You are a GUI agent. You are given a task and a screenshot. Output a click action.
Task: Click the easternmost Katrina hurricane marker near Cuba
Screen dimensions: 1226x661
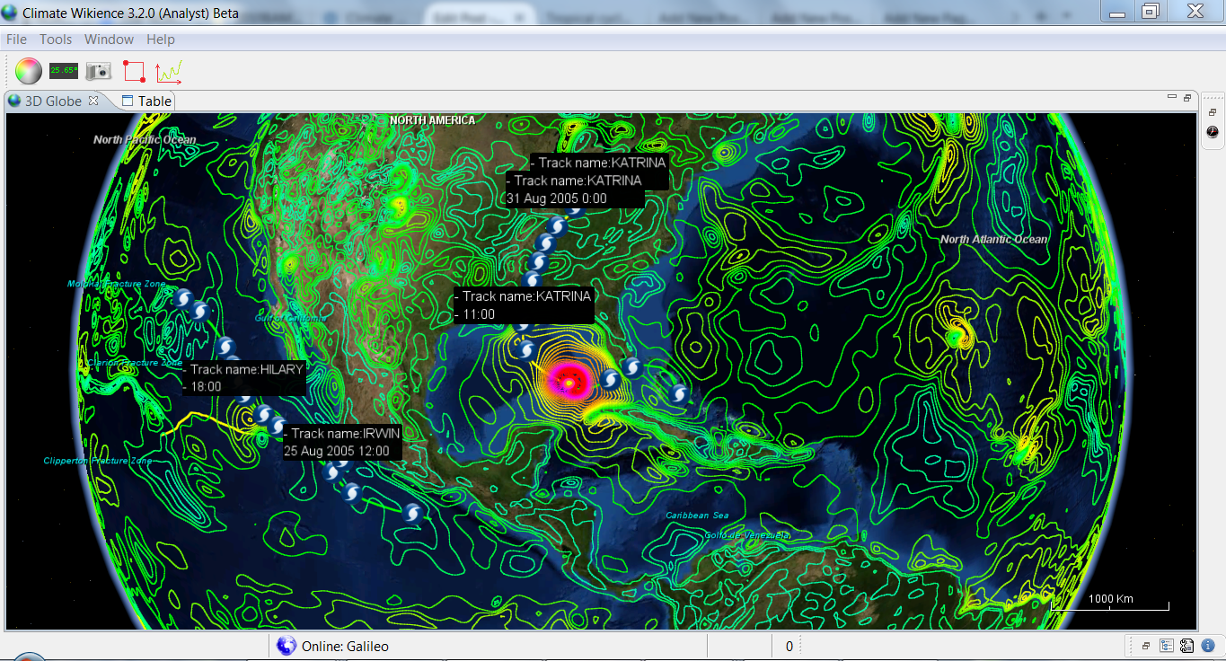[679, 393]
